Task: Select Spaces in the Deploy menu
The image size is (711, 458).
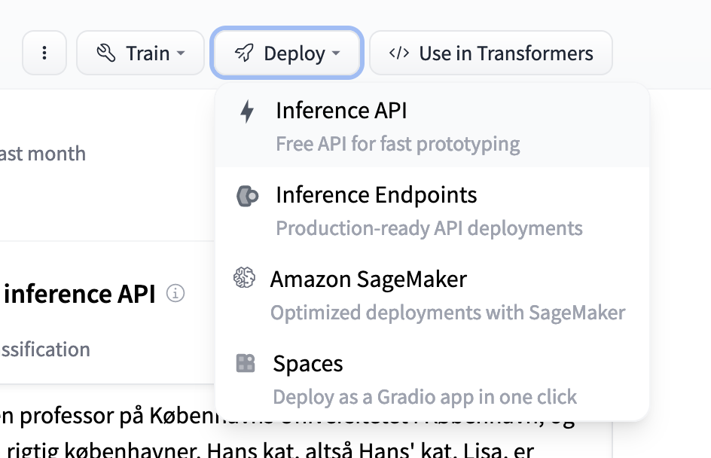Action: 308,364
